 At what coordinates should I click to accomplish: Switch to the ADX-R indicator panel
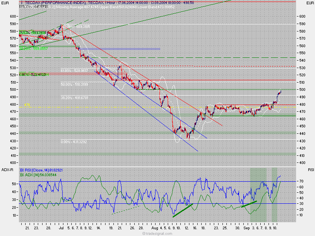7,170
